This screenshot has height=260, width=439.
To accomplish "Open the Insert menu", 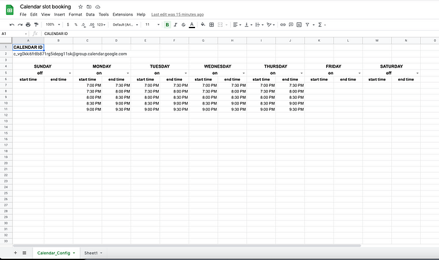I will point(60,14).
